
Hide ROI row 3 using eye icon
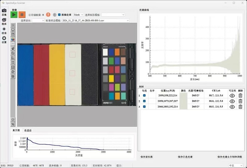tap(232, 107)
